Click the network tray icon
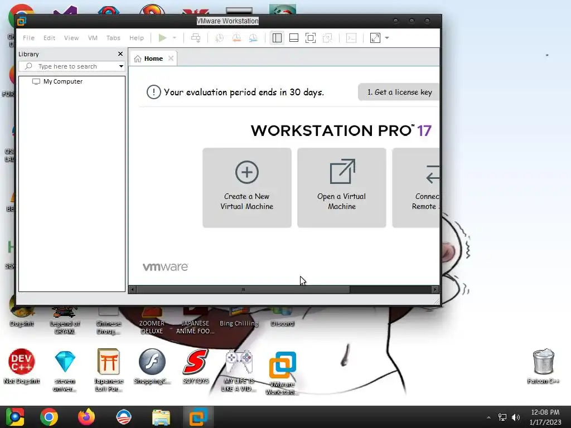 click(x=502, y=417)
